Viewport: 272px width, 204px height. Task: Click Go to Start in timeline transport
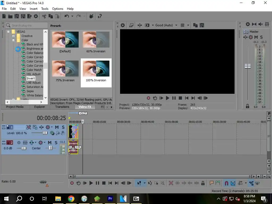click(110, 183)
